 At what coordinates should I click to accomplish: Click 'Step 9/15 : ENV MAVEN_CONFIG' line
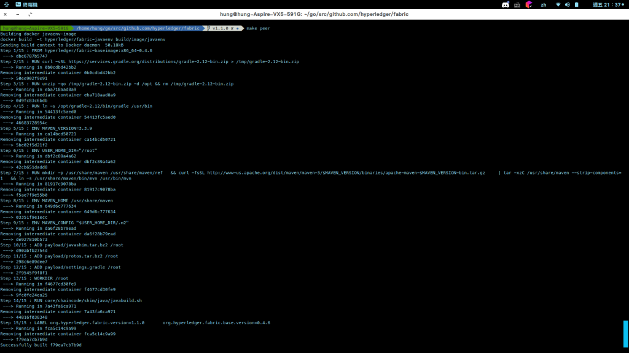pos(64,223)
